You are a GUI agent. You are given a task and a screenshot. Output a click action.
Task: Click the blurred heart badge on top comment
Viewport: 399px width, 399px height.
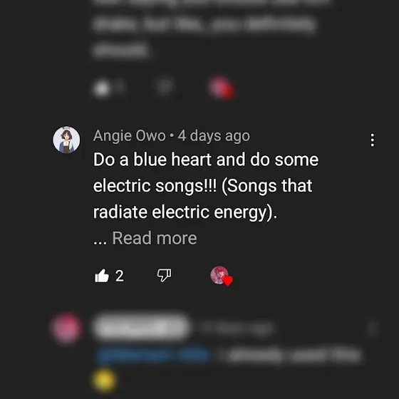[x=221, y=87]
